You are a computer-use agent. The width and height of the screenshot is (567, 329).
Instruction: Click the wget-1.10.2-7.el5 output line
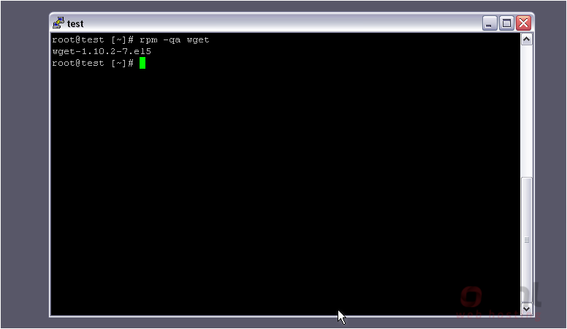tap(102, 51)
